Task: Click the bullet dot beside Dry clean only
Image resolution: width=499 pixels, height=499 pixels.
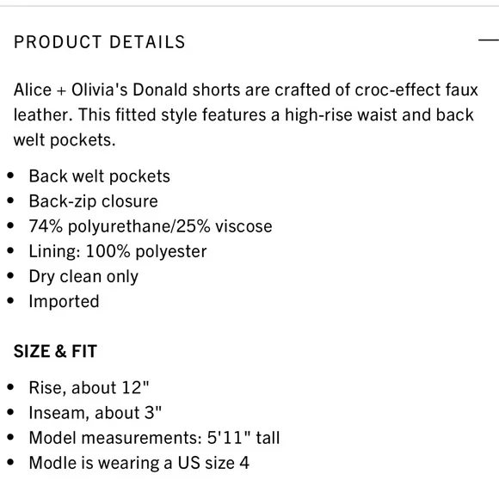Action: point(10,275)
